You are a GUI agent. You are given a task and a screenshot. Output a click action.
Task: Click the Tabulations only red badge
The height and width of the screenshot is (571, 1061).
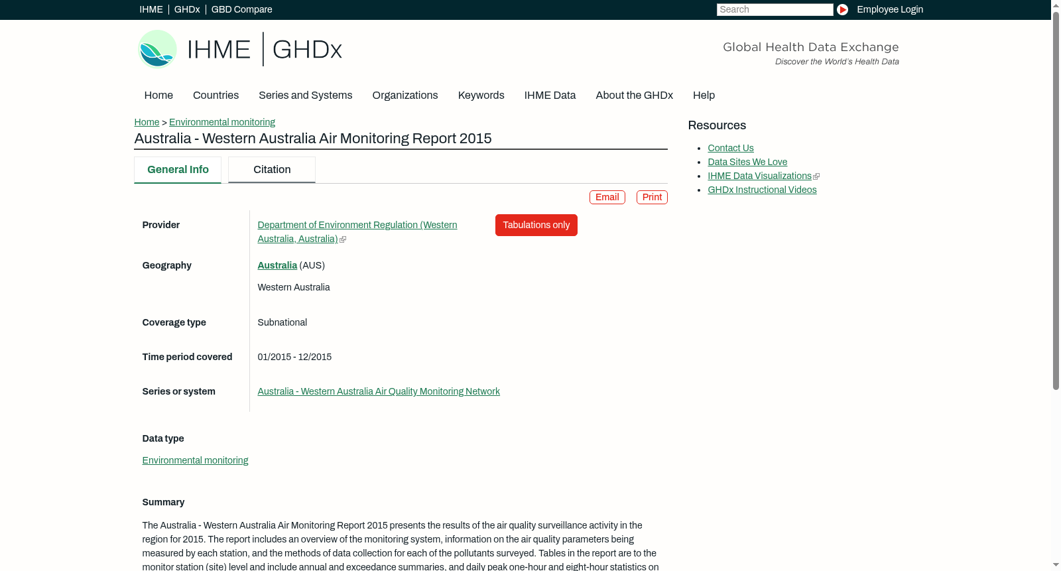tap(536, 225)
